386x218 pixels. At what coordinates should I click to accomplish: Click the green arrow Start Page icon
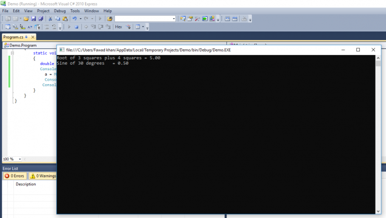(x=205, y=19)
